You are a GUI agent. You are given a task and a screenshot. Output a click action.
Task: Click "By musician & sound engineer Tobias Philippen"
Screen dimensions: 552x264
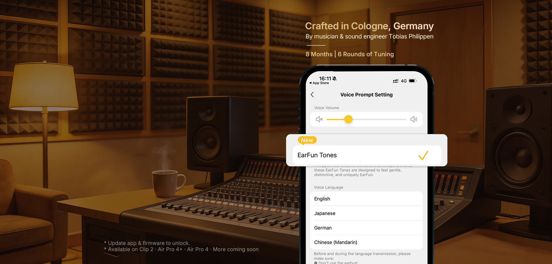click(369, 36)
